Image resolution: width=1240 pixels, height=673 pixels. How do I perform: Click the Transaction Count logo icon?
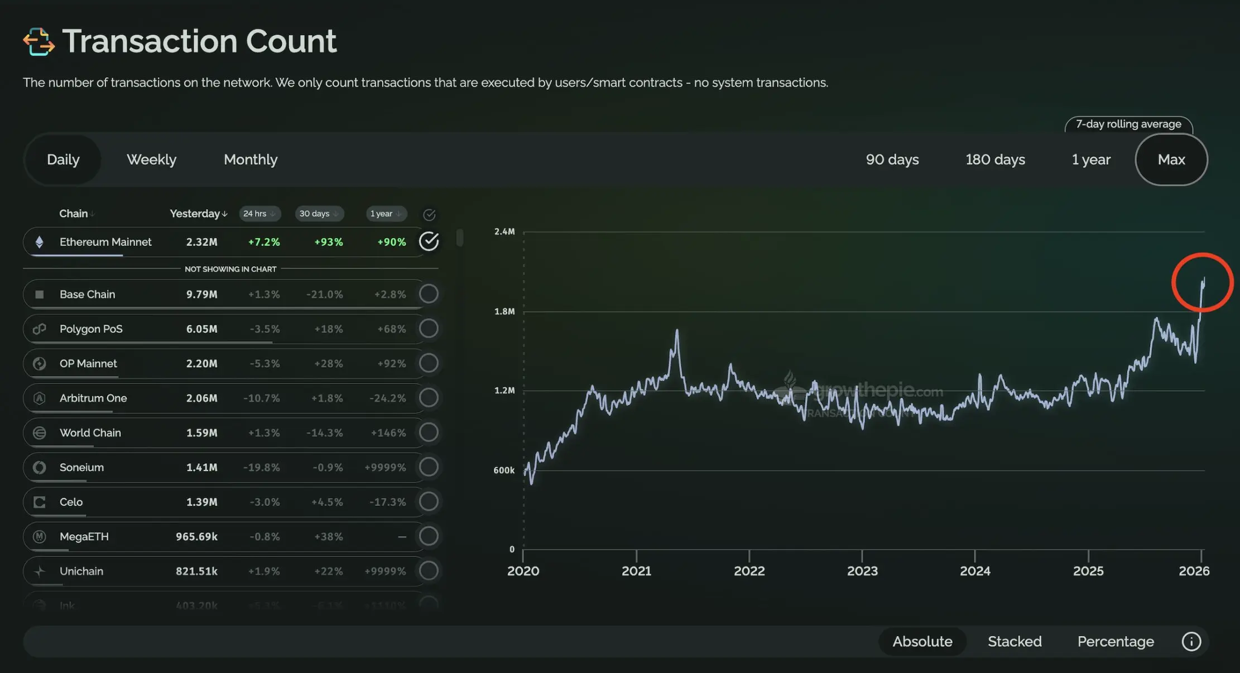(39, 42)
